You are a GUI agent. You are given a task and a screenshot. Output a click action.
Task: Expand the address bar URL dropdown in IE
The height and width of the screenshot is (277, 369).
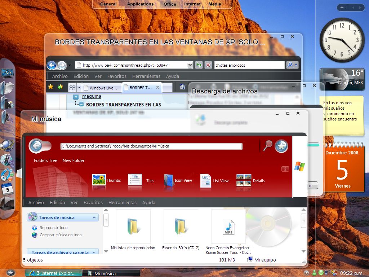coord(190,65)
